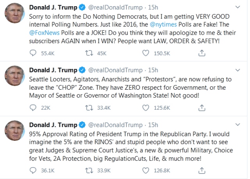This screenshot has height=179, width=250.
Task: Share the polling numbers tweet
Action: click(x=202, y=53)
